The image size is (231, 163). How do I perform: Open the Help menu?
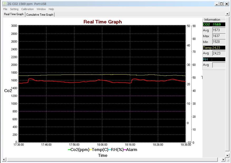(51, 9)
